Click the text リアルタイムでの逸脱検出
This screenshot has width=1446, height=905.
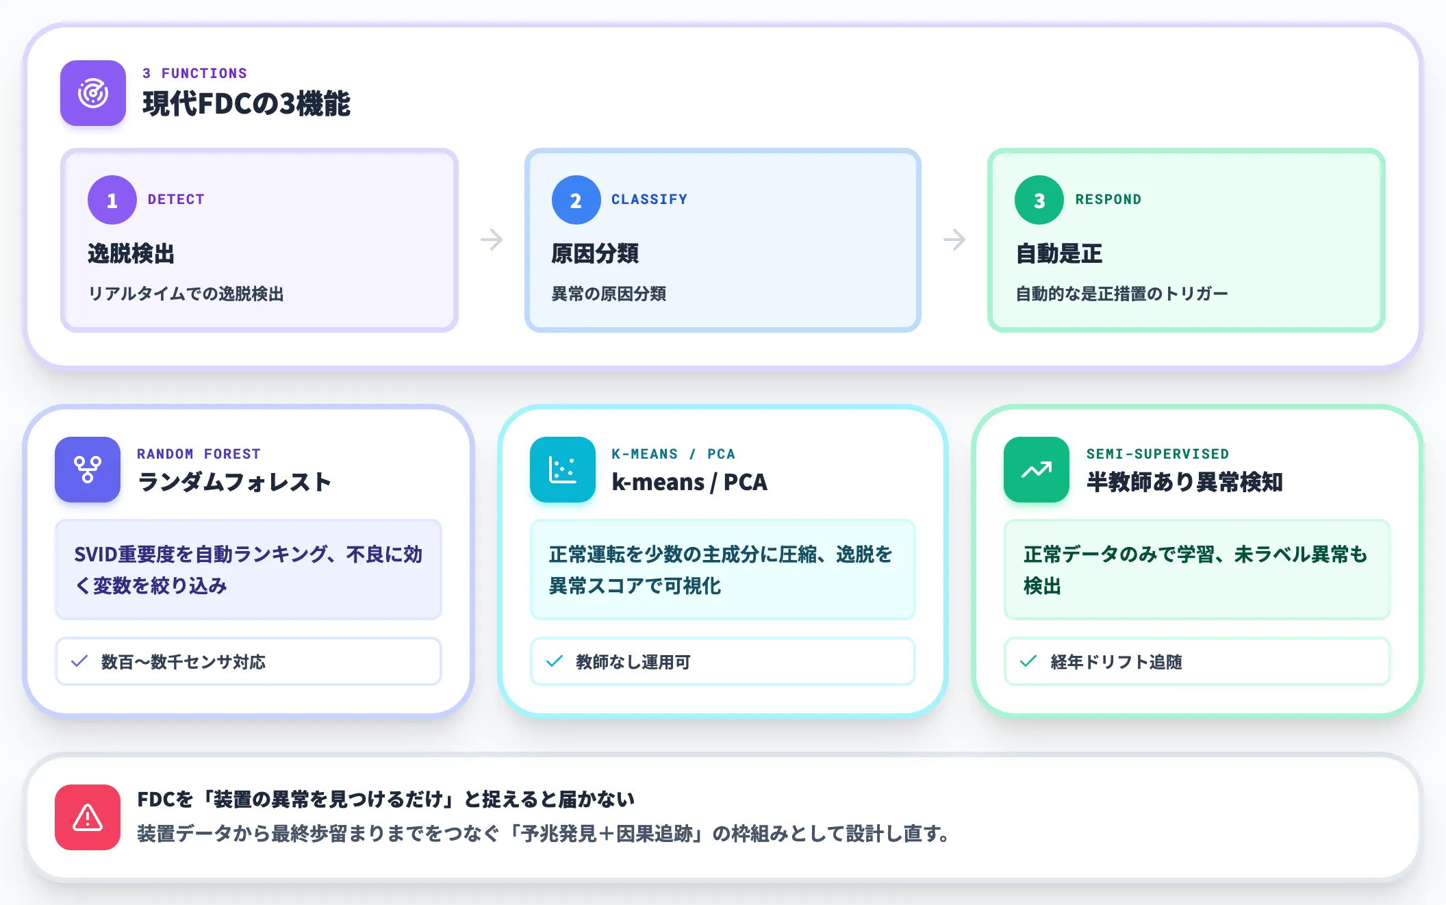click(x=186, y=294)
